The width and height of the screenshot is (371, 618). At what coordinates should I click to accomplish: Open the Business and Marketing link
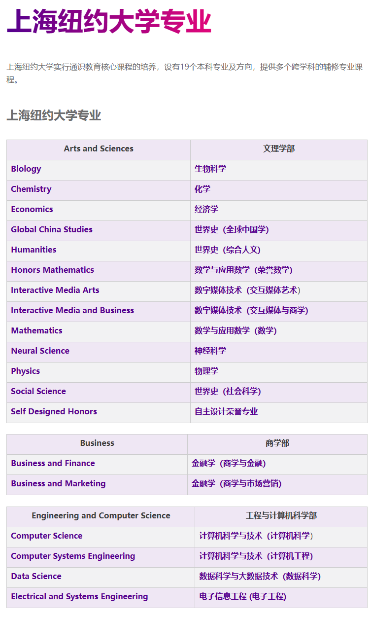pos(58,483)
